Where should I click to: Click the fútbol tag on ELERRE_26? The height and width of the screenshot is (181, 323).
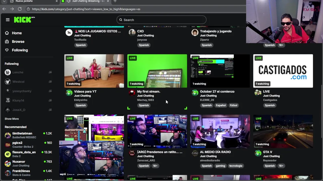pos(233,105)
